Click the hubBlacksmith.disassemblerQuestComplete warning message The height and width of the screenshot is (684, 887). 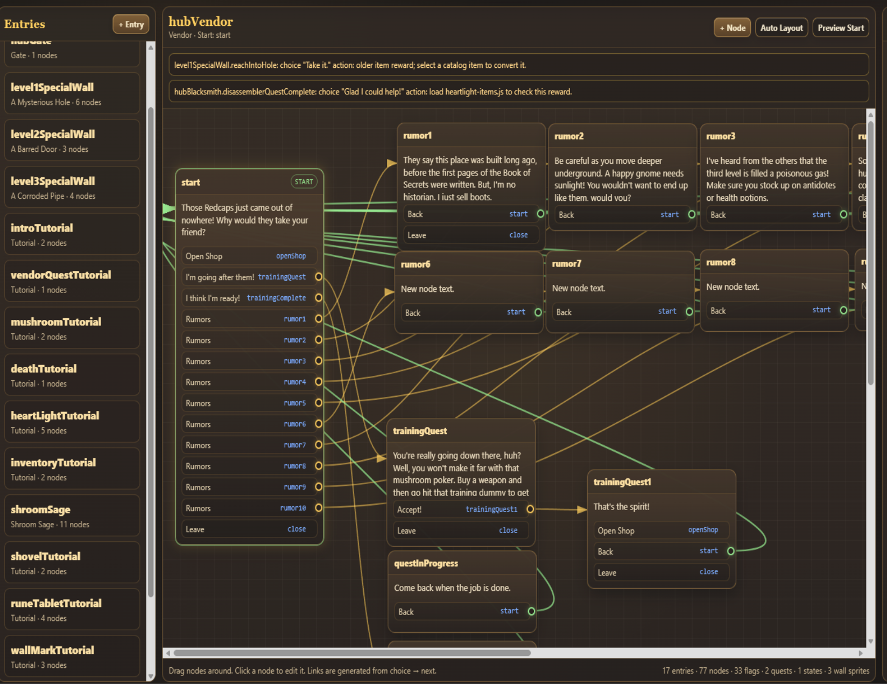pos(518,92)
